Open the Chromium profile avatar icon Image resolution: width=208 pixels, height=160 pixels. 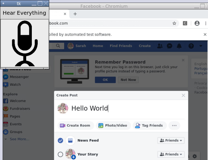[197, 23]
